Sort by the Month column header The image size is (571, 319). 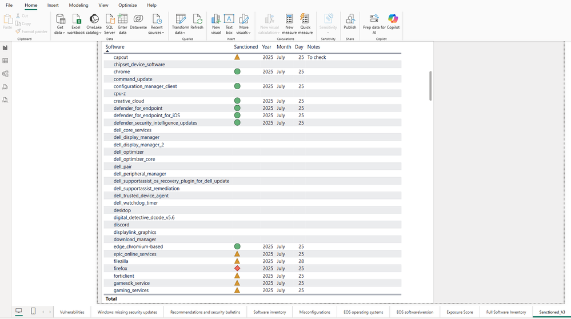(283, 47)
